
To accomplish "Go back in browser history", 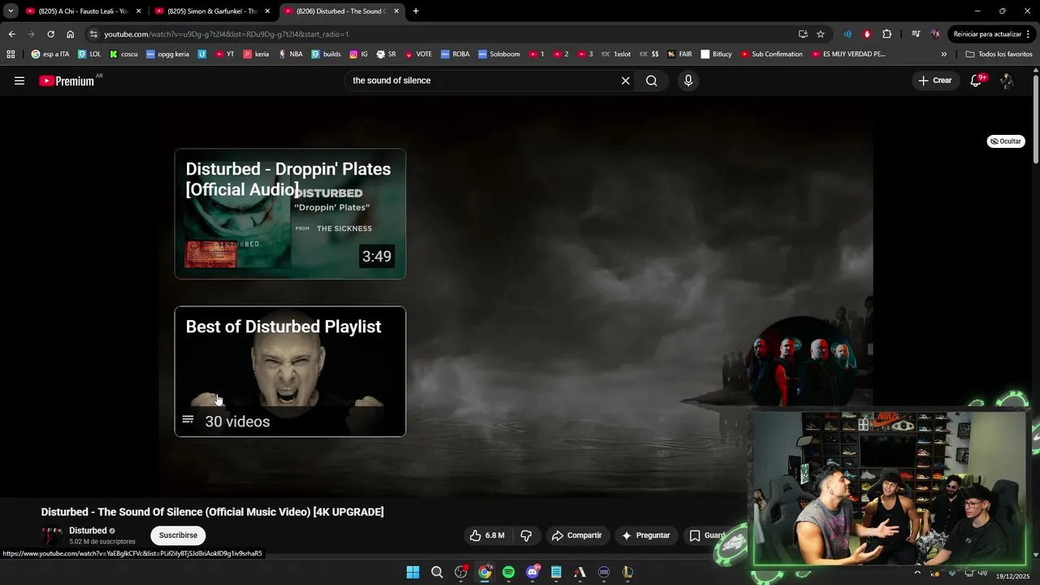I will pyautogui.click(x=11, y=34).
